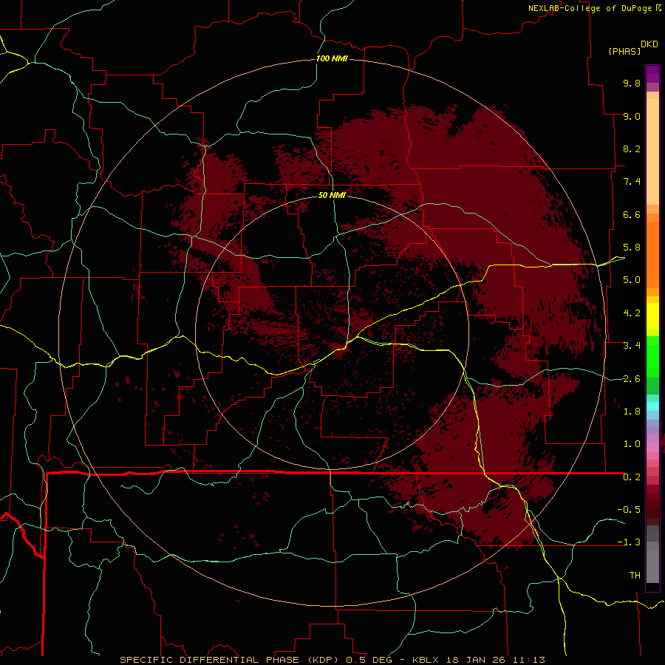Click the 5.8 legend value
The image size is (665, 665).
pos(632,248)
